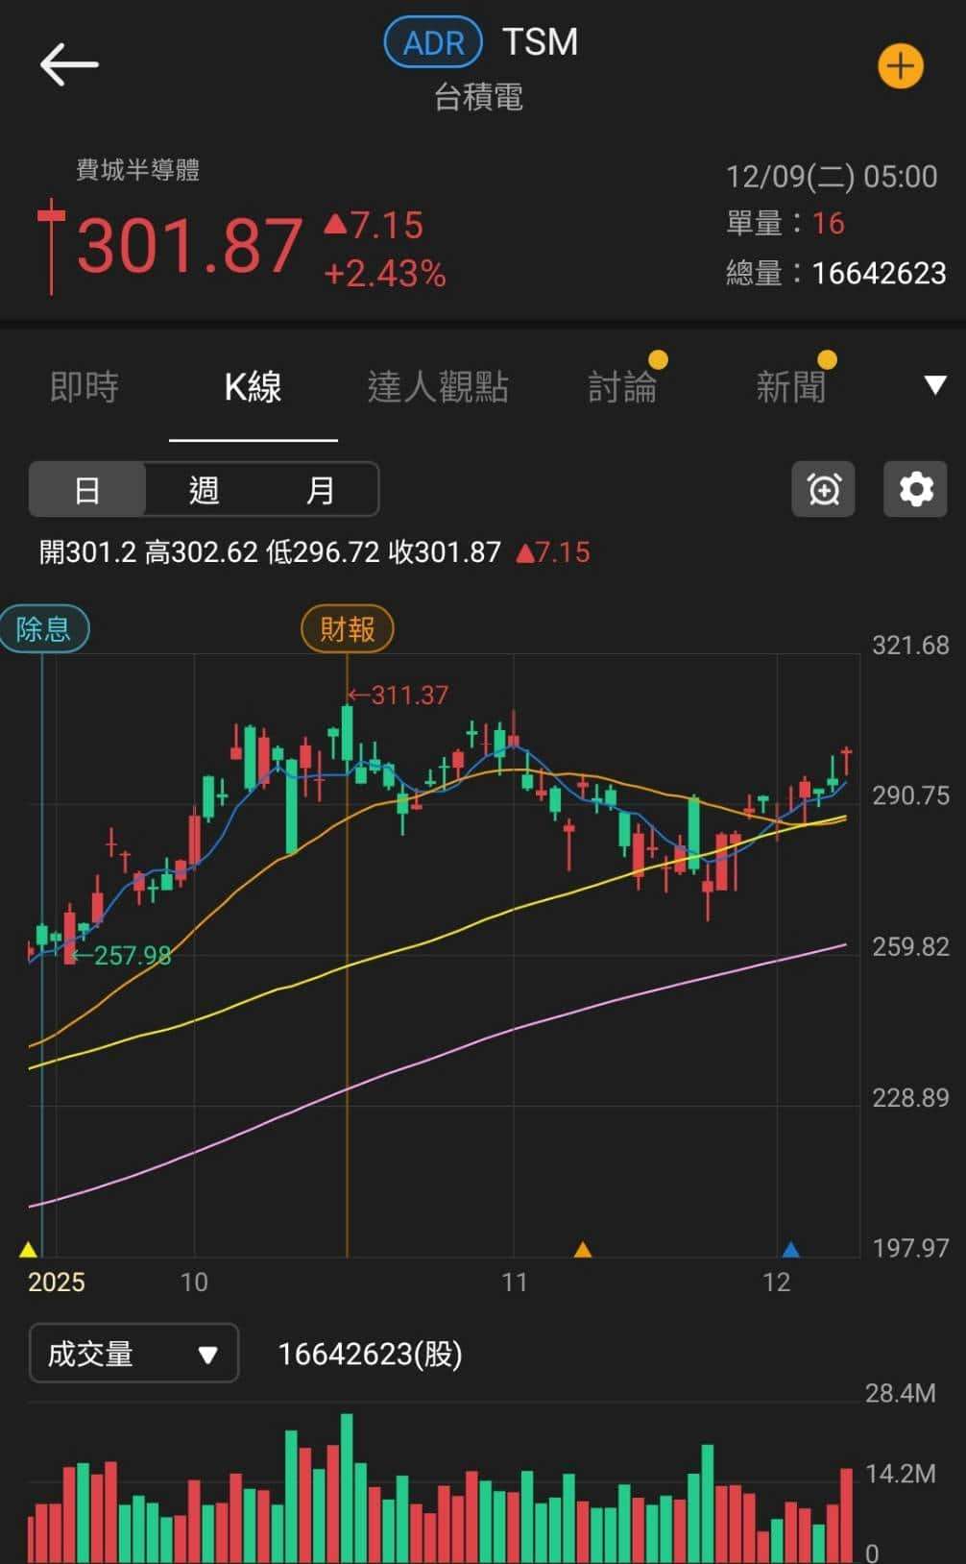
Task: Open 討論 tab
Action: coord(622,387)
